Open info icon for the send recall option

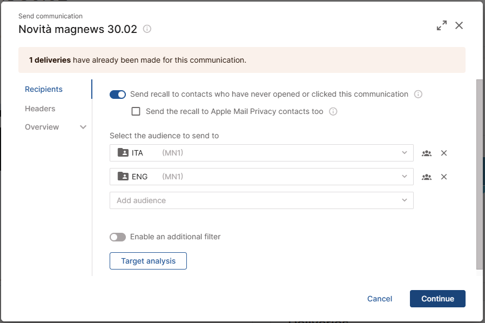418,94
